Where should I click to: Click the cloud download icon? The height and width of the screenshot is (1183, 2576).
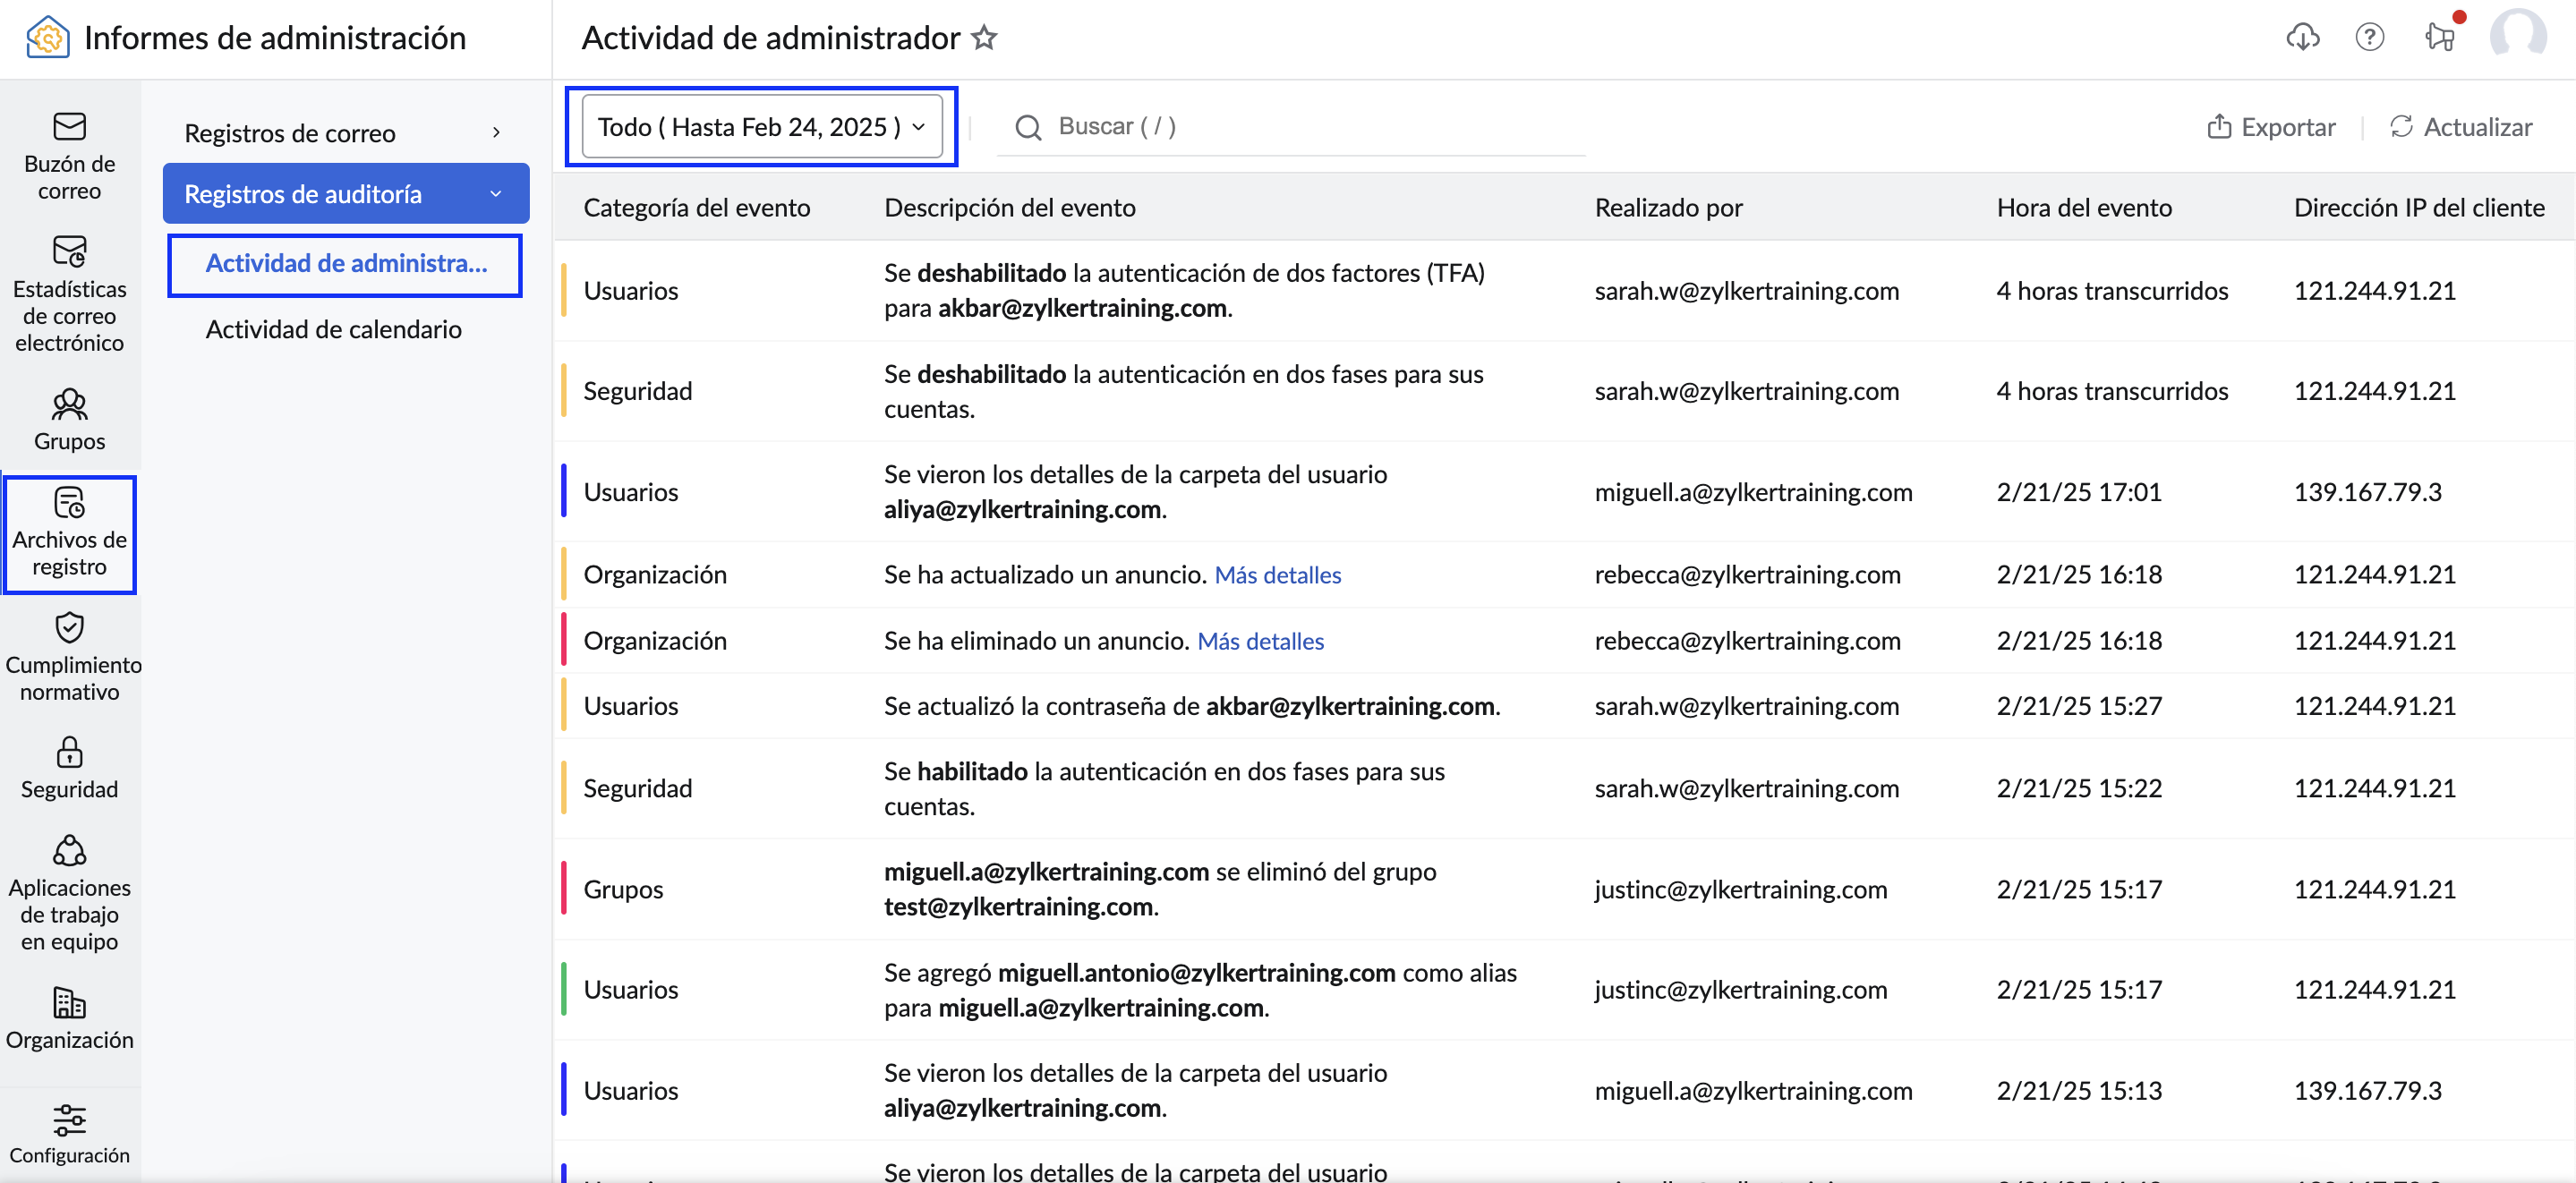pyautogui.click(x=2303, y=38)
